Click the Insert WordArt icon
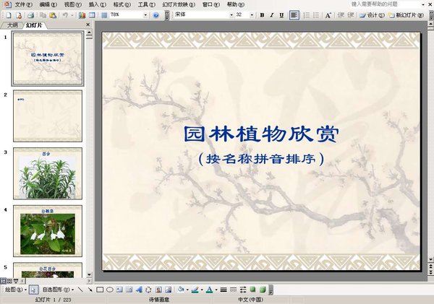The image size is (434, 304). (139, 290)
